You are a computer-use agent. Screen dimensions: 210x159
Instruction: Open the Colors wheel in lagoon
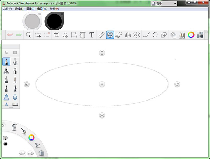tap(31, 138)
